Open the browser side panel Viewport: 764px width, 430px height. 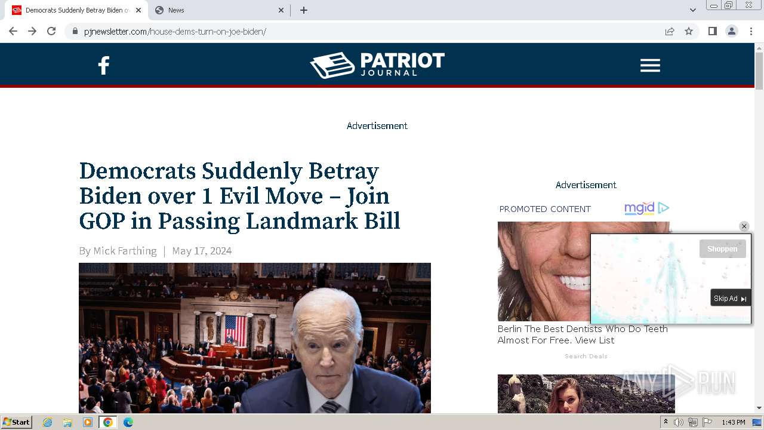coord(712,31)
